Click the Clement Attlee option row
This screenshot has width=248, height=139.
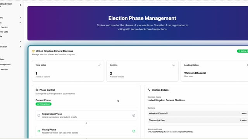tap(198, 120)
